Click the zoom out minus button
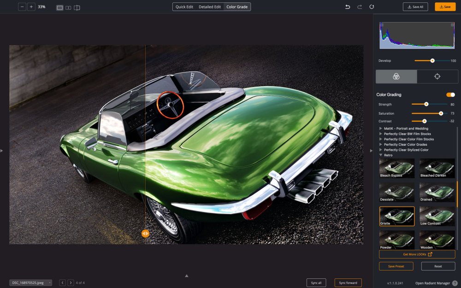The width and height of the screenshot is (461, 288). tap(22, 7)
